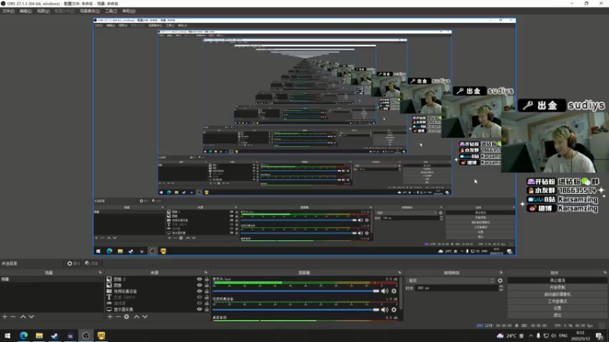Click OBS Studio taskbar icon
Screen dimensions: 609x342
86,335
